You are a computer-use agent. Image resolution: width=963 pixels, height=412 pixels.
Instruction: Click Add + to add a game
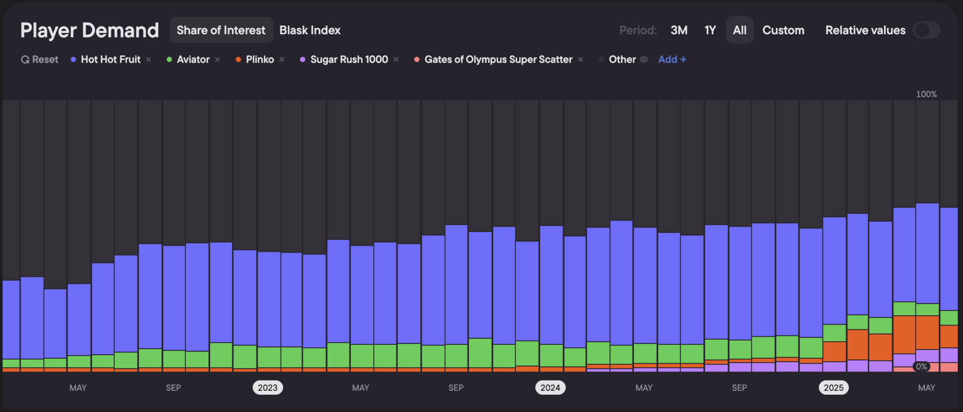click(672, 60)
